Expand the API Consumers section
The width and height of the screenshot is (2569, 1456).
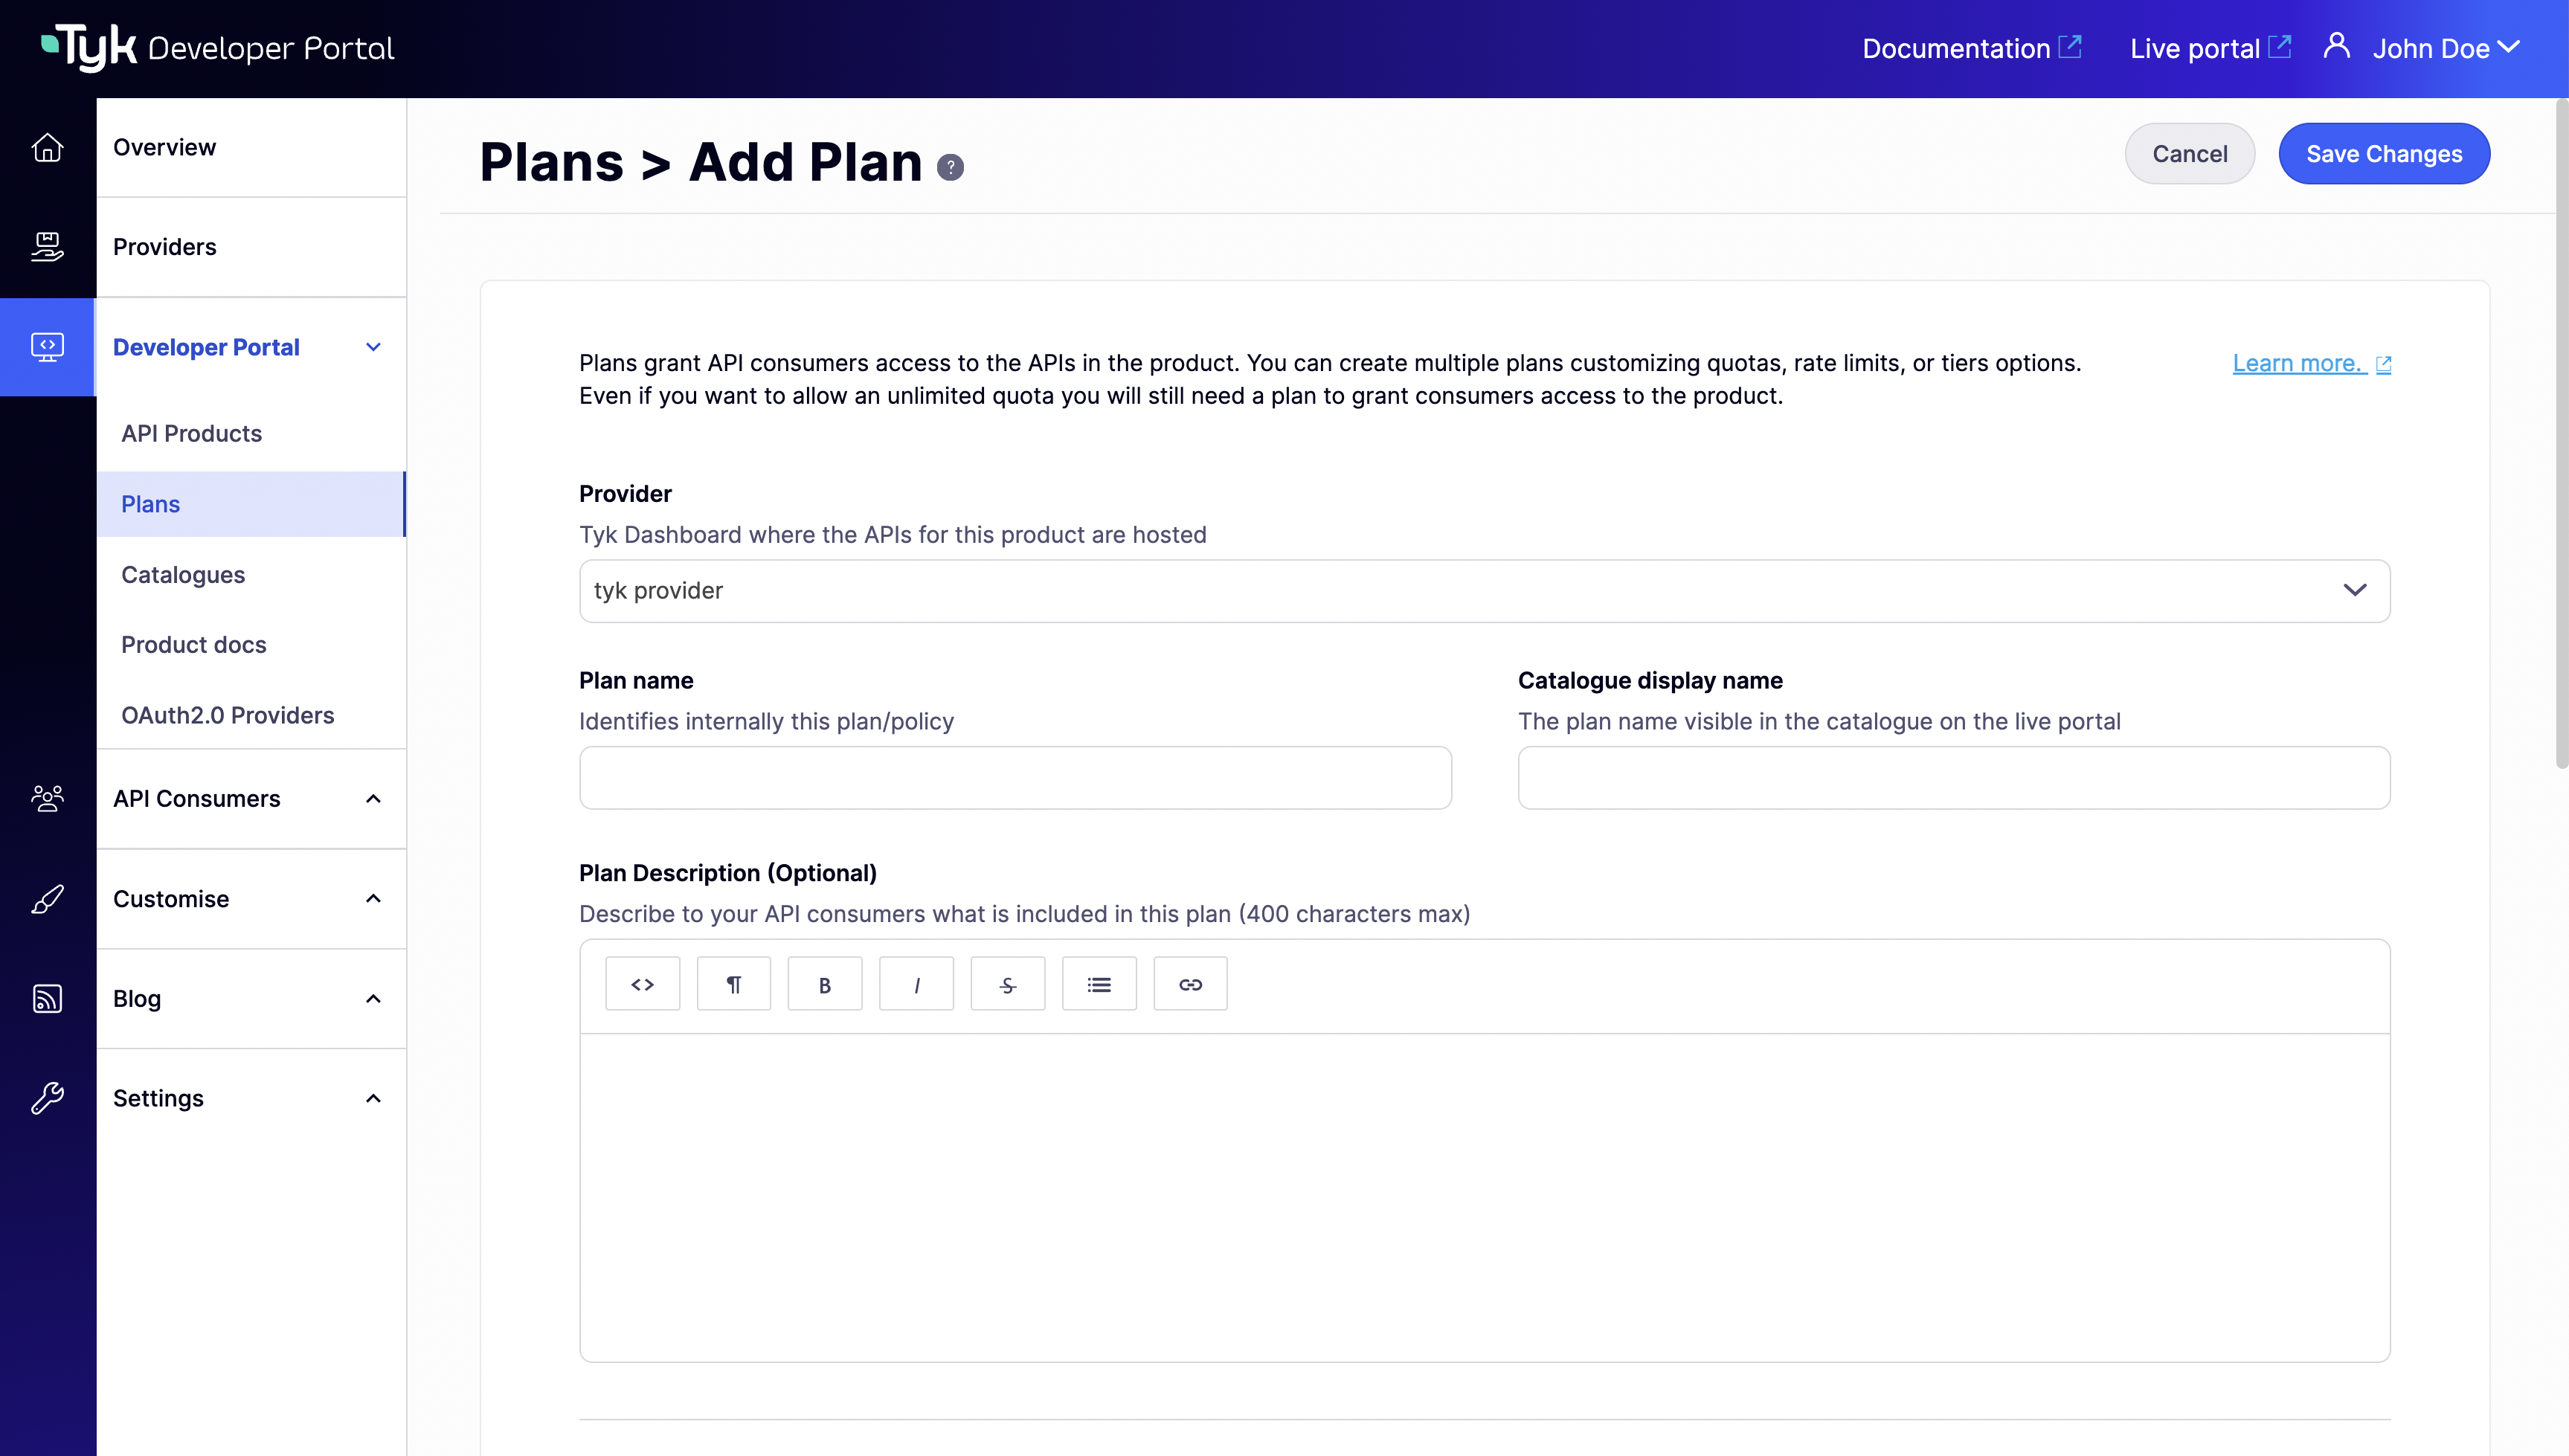(x=374, y=799)
